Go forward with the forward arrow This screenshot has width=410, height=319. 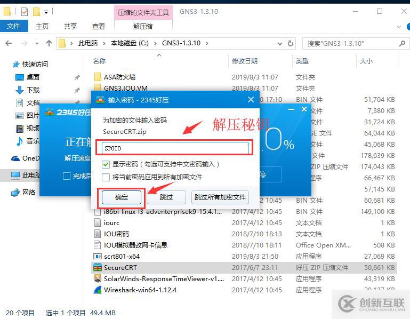[25, 43]
